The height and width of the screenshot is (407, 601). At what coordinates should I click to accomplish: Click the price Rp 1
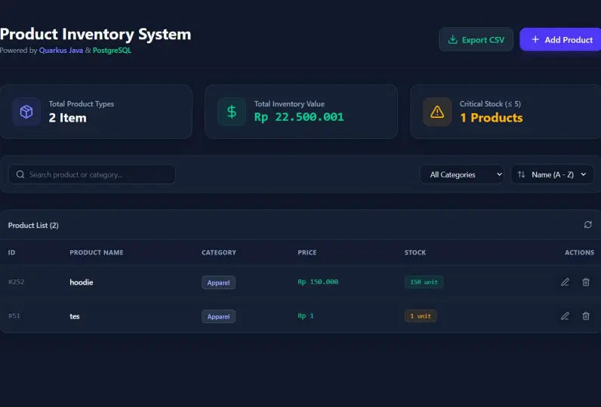[306, 316]
